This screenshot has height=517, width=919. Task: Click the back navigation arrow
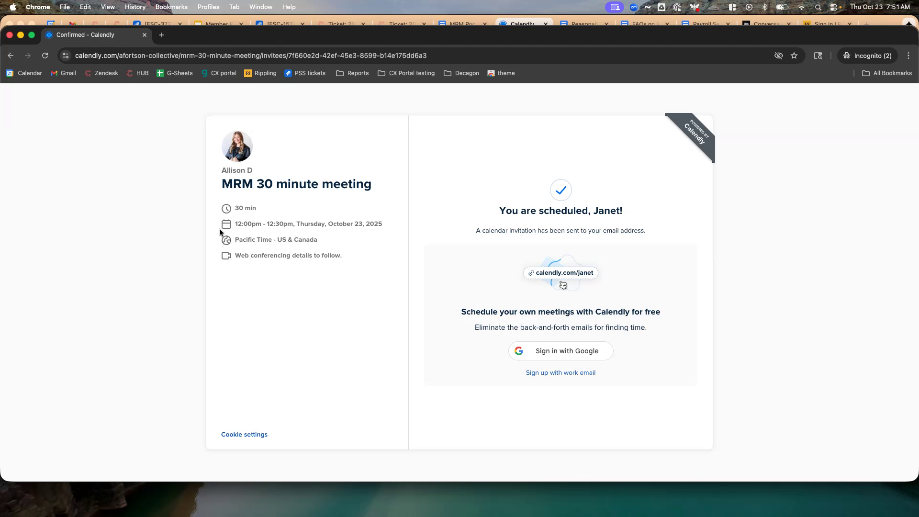click(x=11, y=56)
